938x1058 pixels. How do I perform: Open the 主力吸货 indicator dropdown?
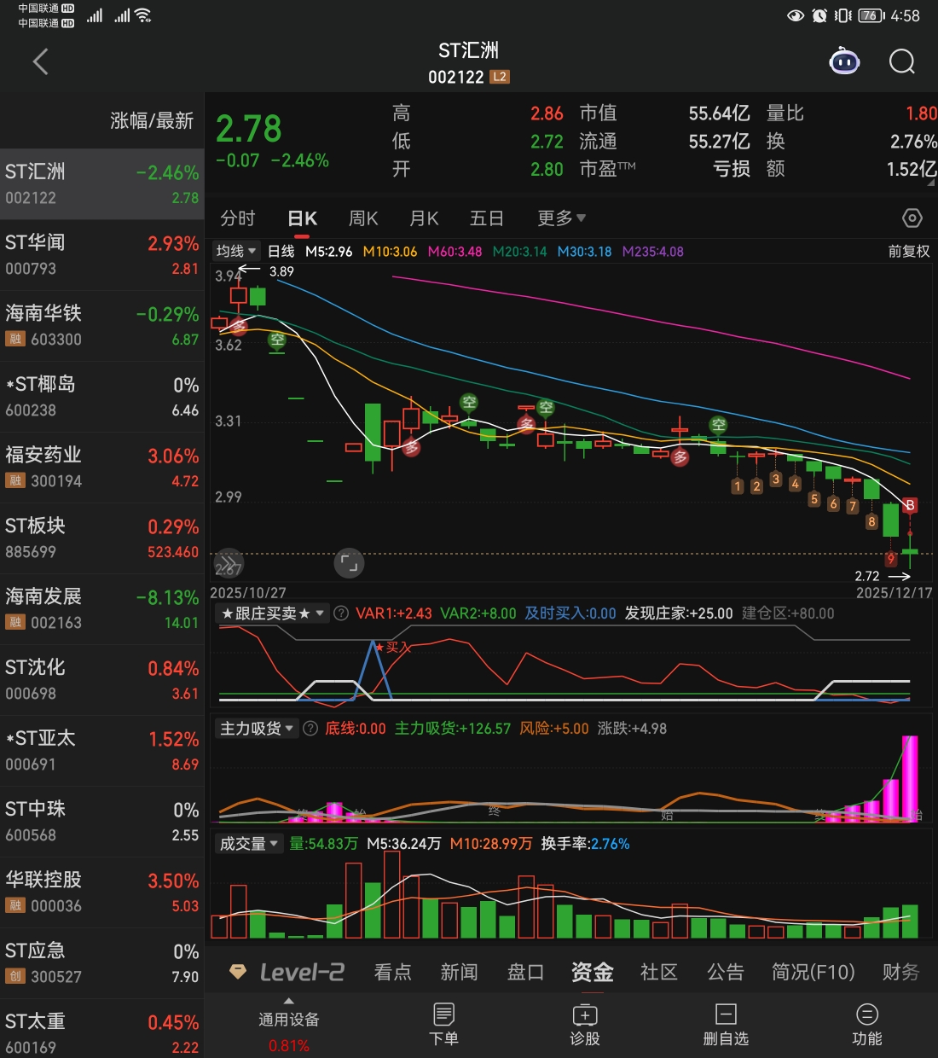[x=257, y=729]
